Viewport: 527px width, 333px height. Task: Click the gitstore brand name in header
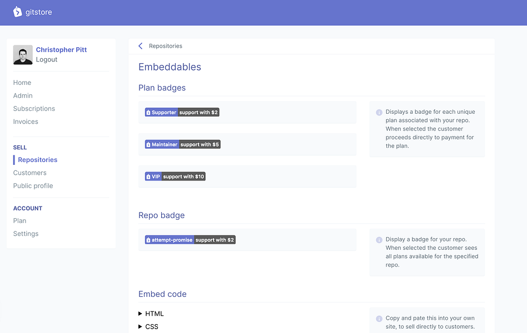pyautogui.click(x=39, y=12)
